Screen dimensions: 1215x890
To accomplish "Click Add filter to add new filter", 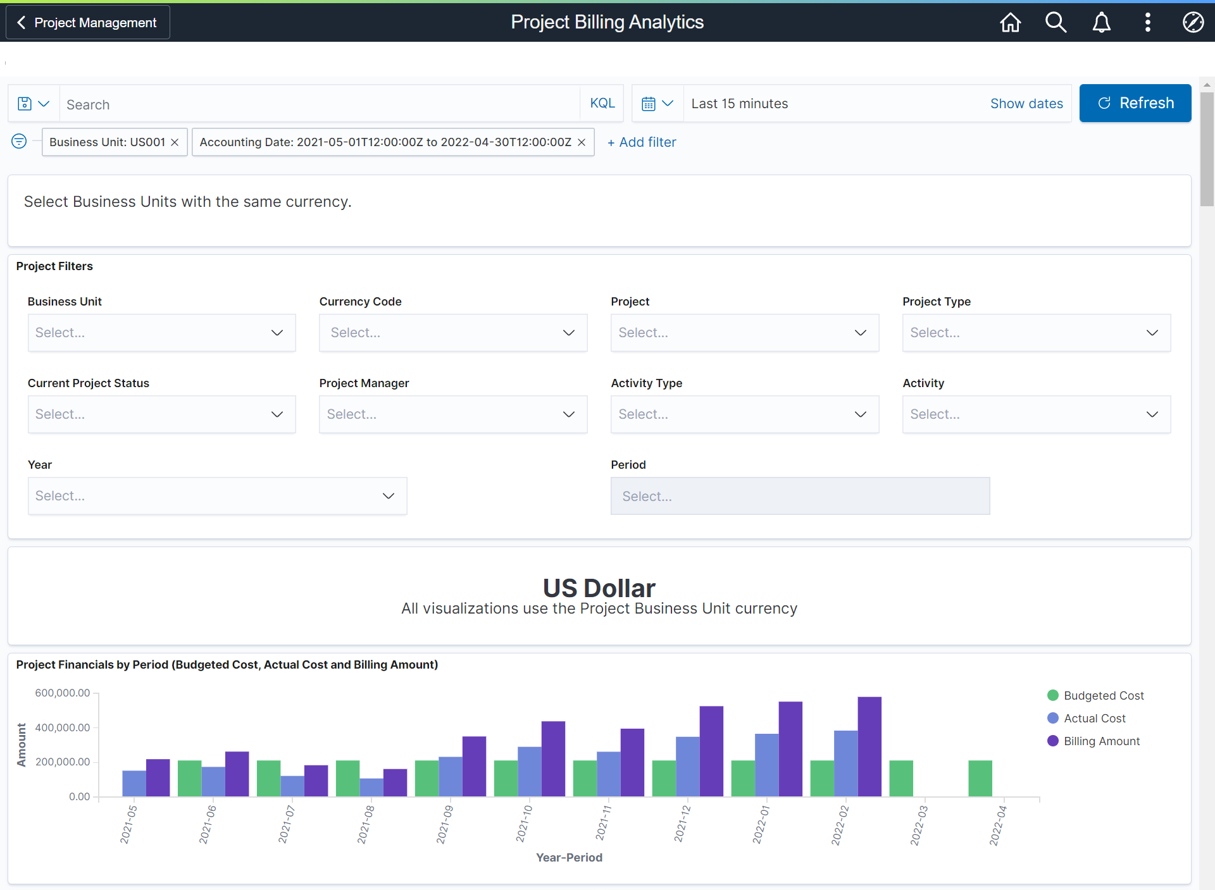I will tap(642, 142).
